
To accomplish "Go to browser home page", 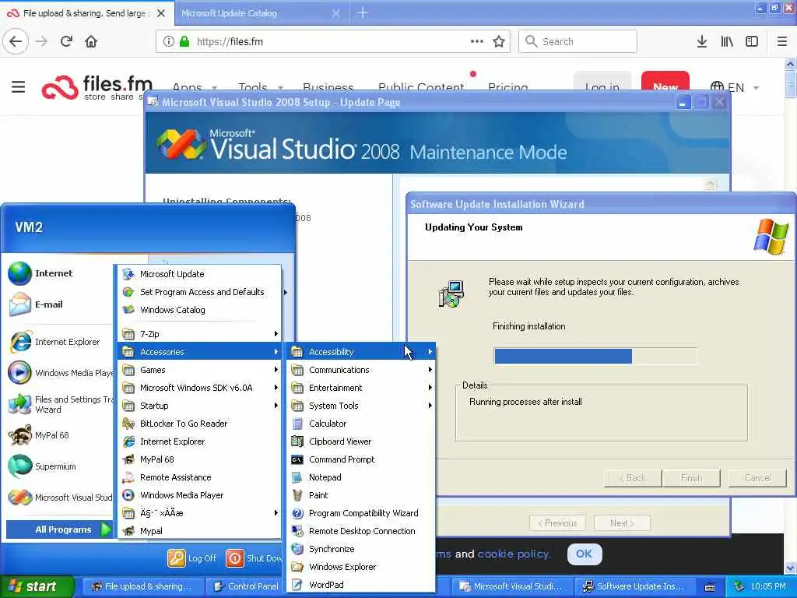I will [91, 41].
